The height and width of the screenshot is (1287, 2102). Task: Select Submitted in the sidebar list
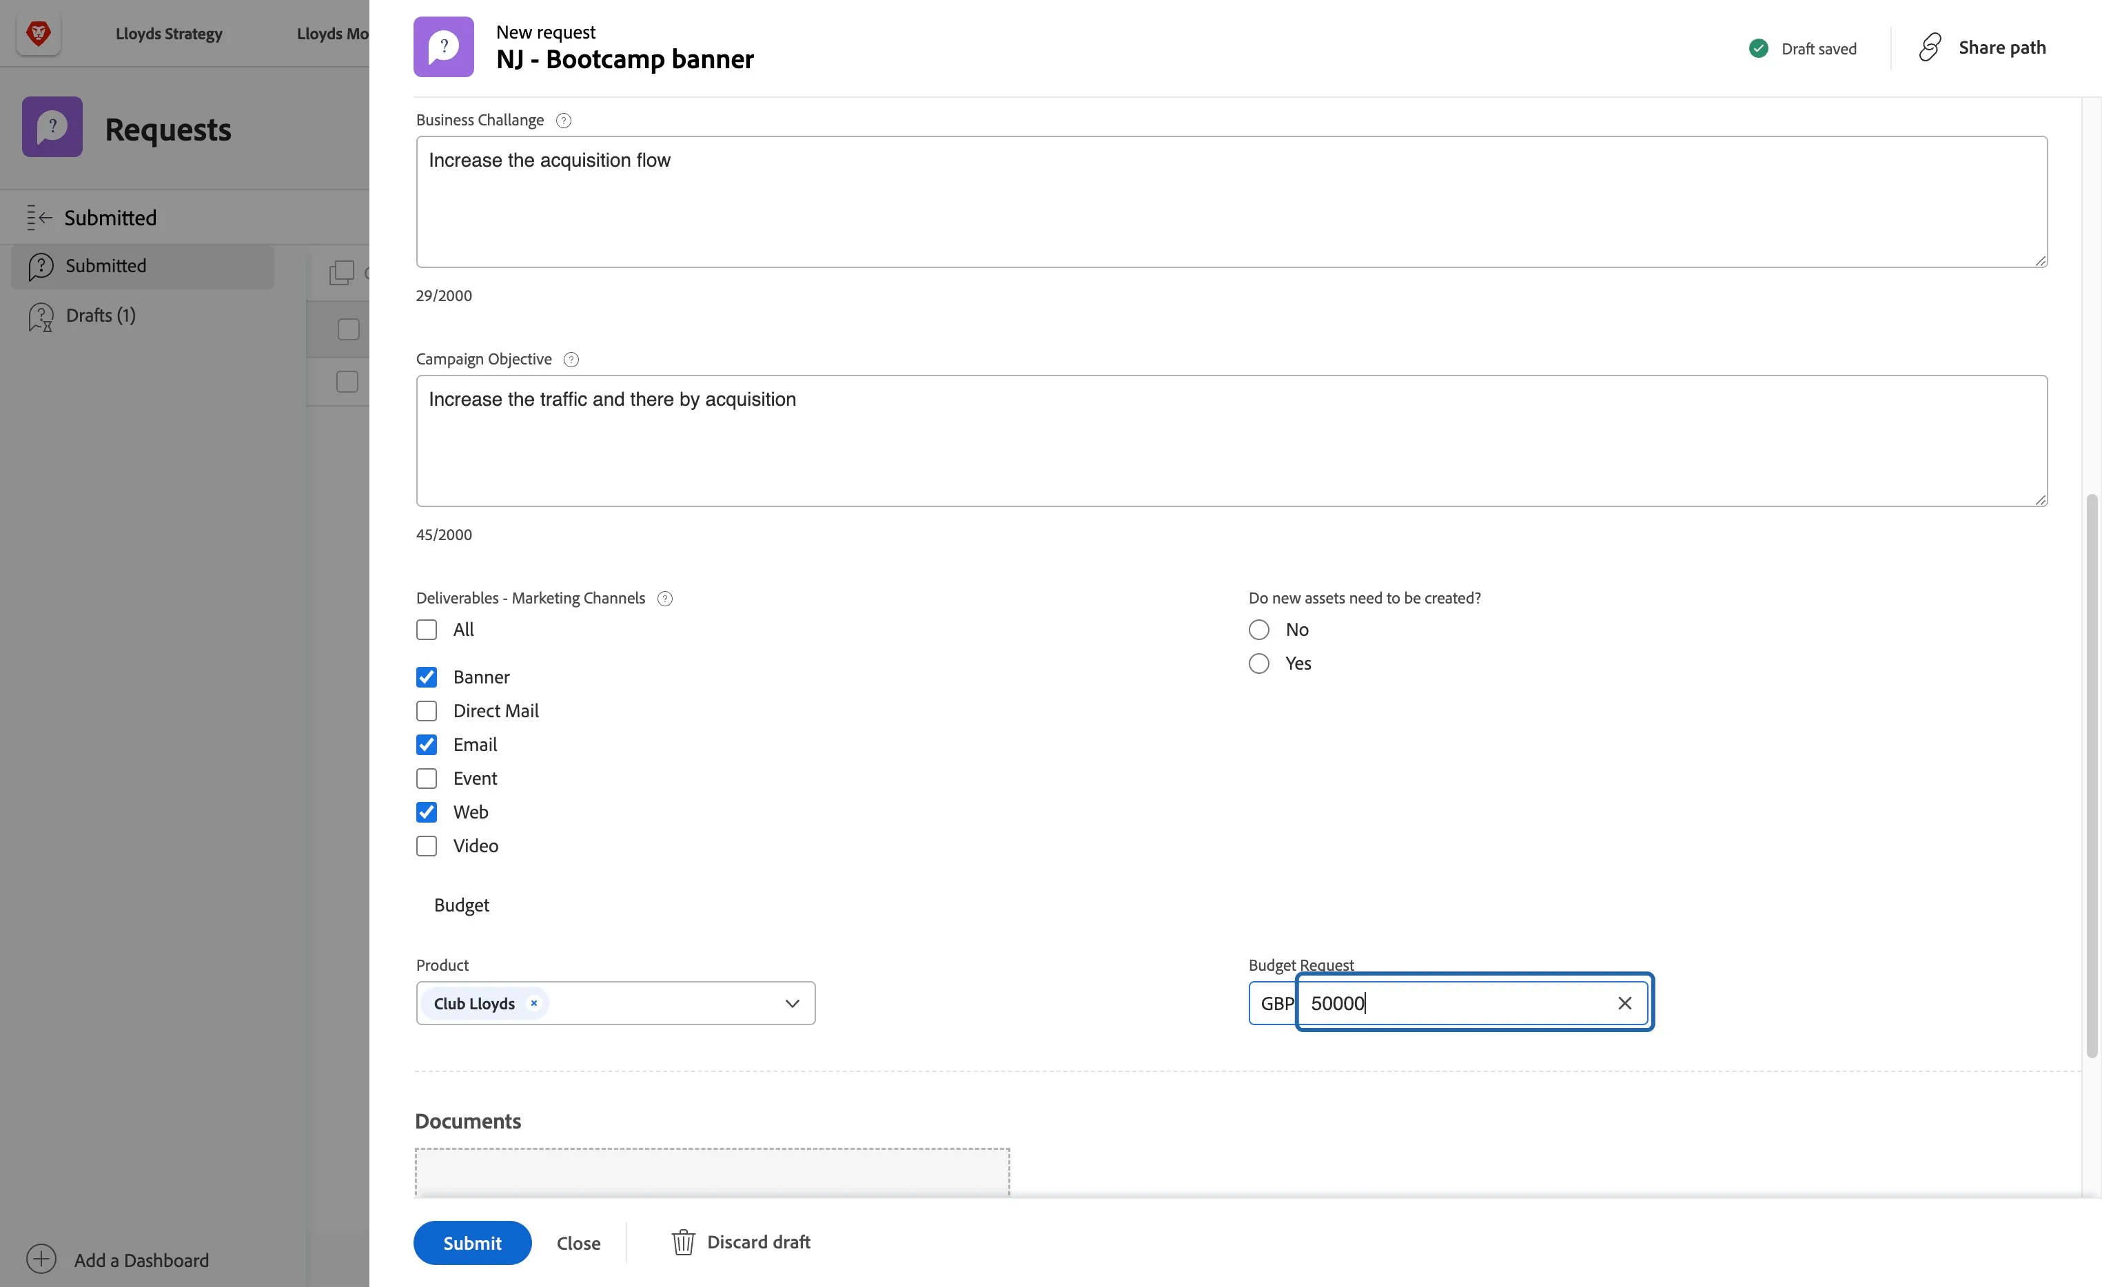pos(143,266)
